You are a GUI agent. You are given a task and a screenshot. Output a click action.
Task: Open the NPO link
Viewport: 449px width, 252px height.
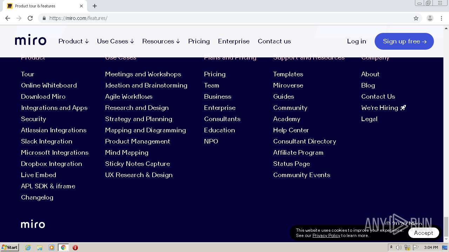[x=211, y=141]
